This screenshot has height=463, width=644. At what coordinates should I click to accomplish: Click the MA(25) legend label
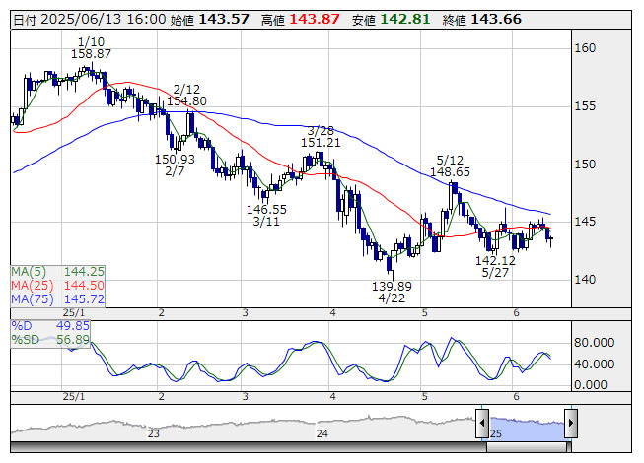coord(32,286)
